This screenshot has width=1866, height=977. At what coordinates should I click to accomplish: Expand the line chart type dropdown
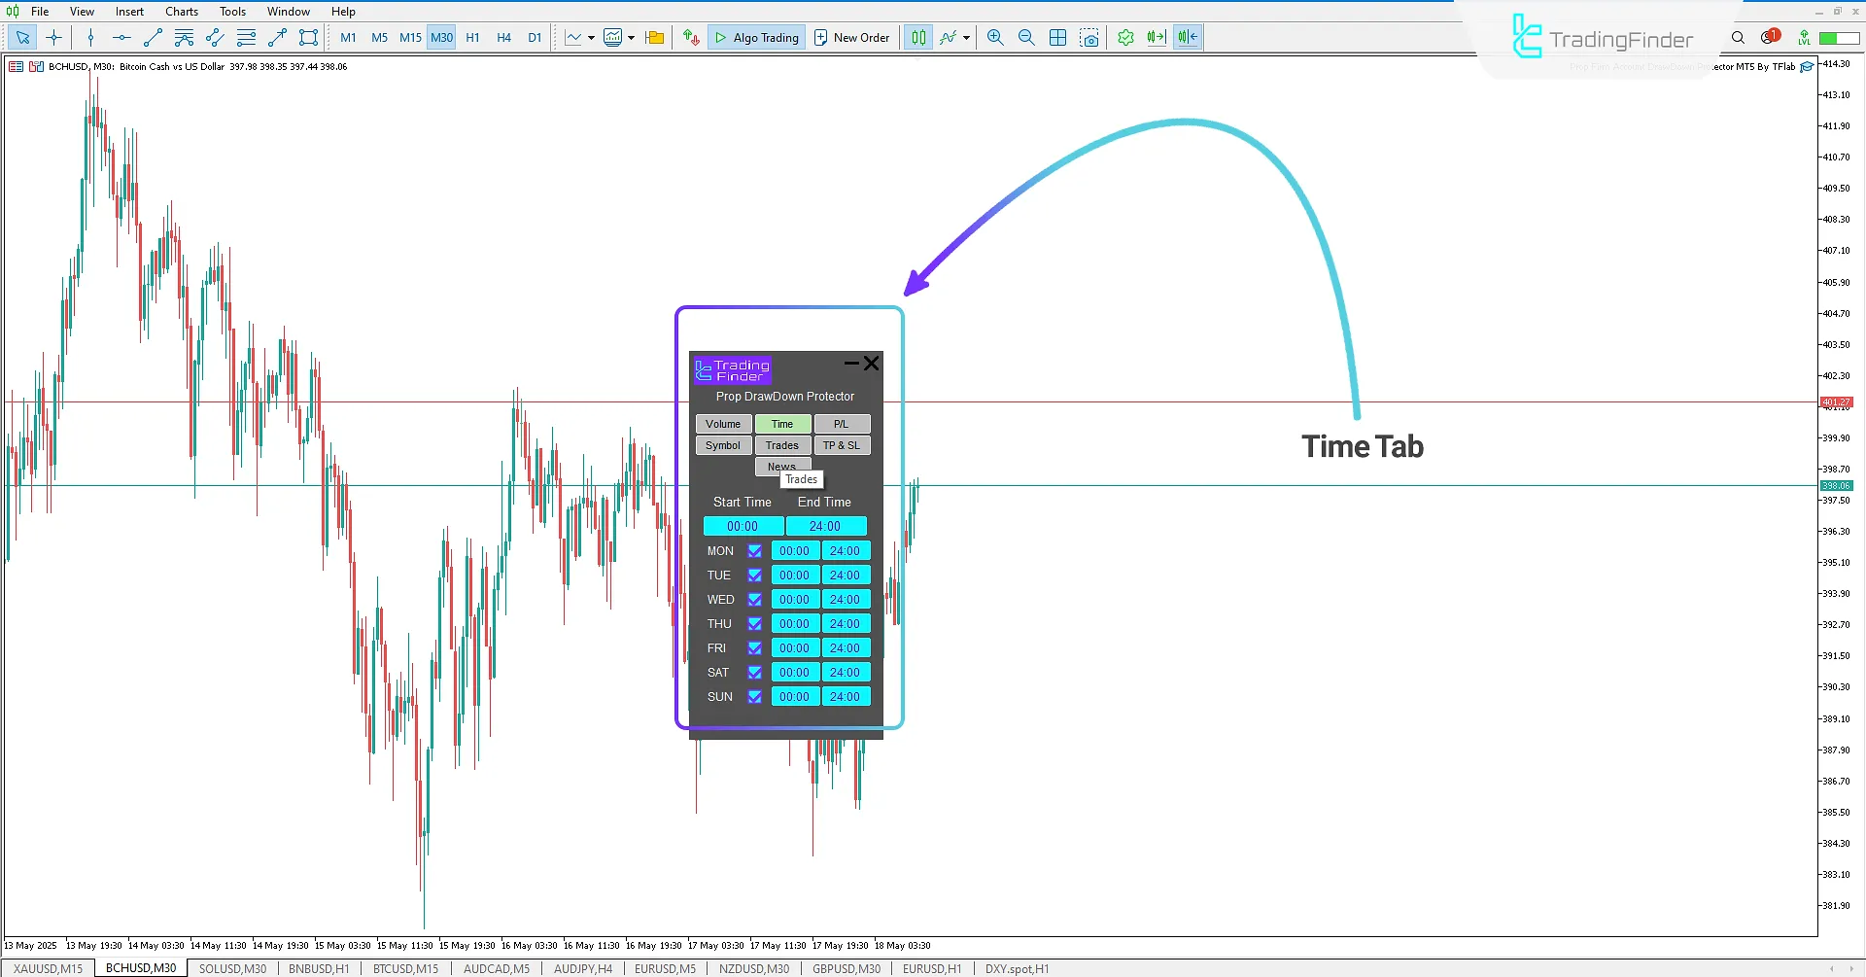pyautogui.click(x=591, y=37)
